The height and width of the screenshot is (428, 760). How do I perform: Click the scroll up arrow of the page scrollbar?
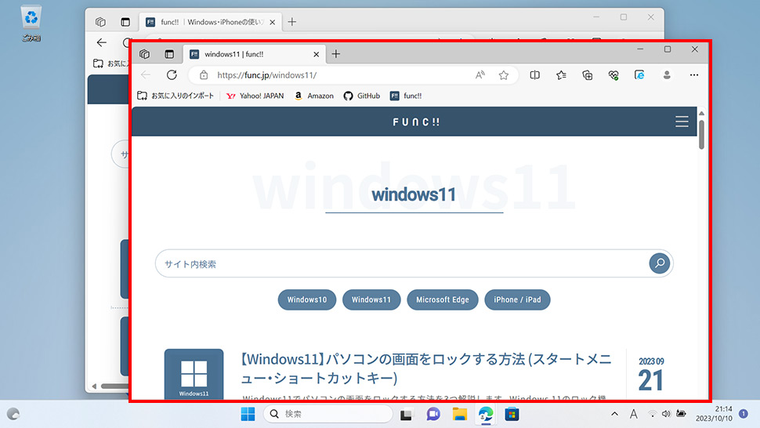(x=701, y=113)
